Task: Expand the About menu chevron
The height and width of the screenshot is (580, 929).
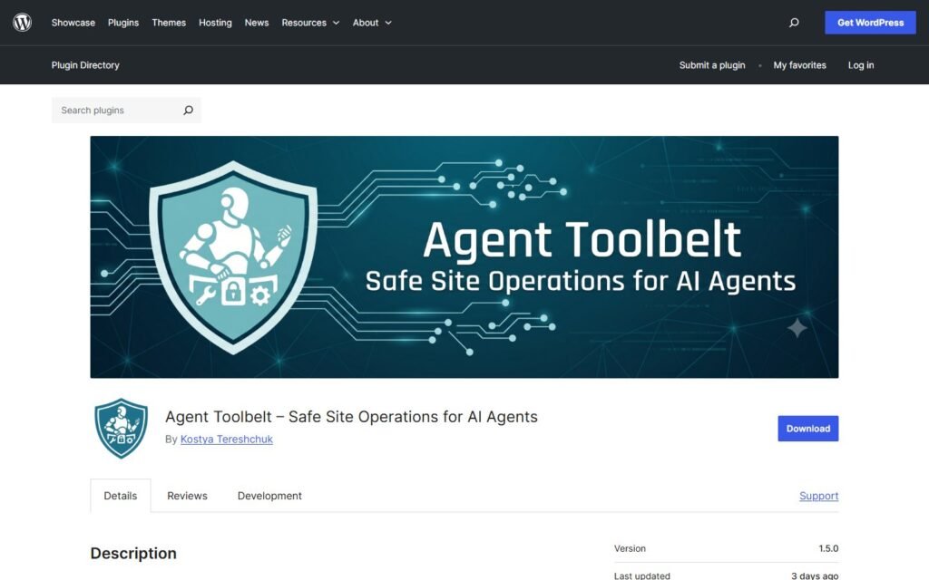Action: (x=388, y=23)
